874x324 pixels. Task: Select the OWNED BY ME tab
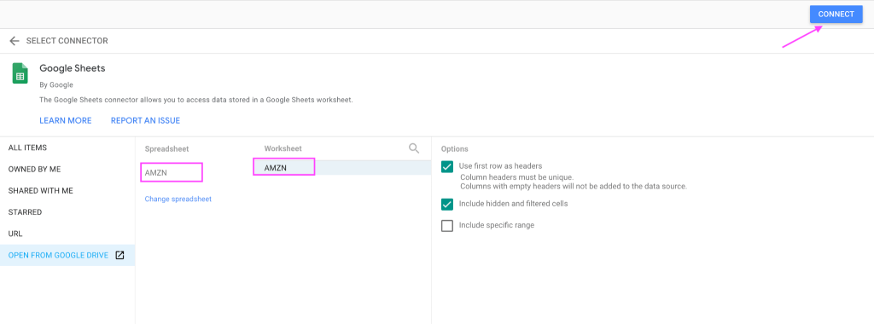click(x=34, y=169)
